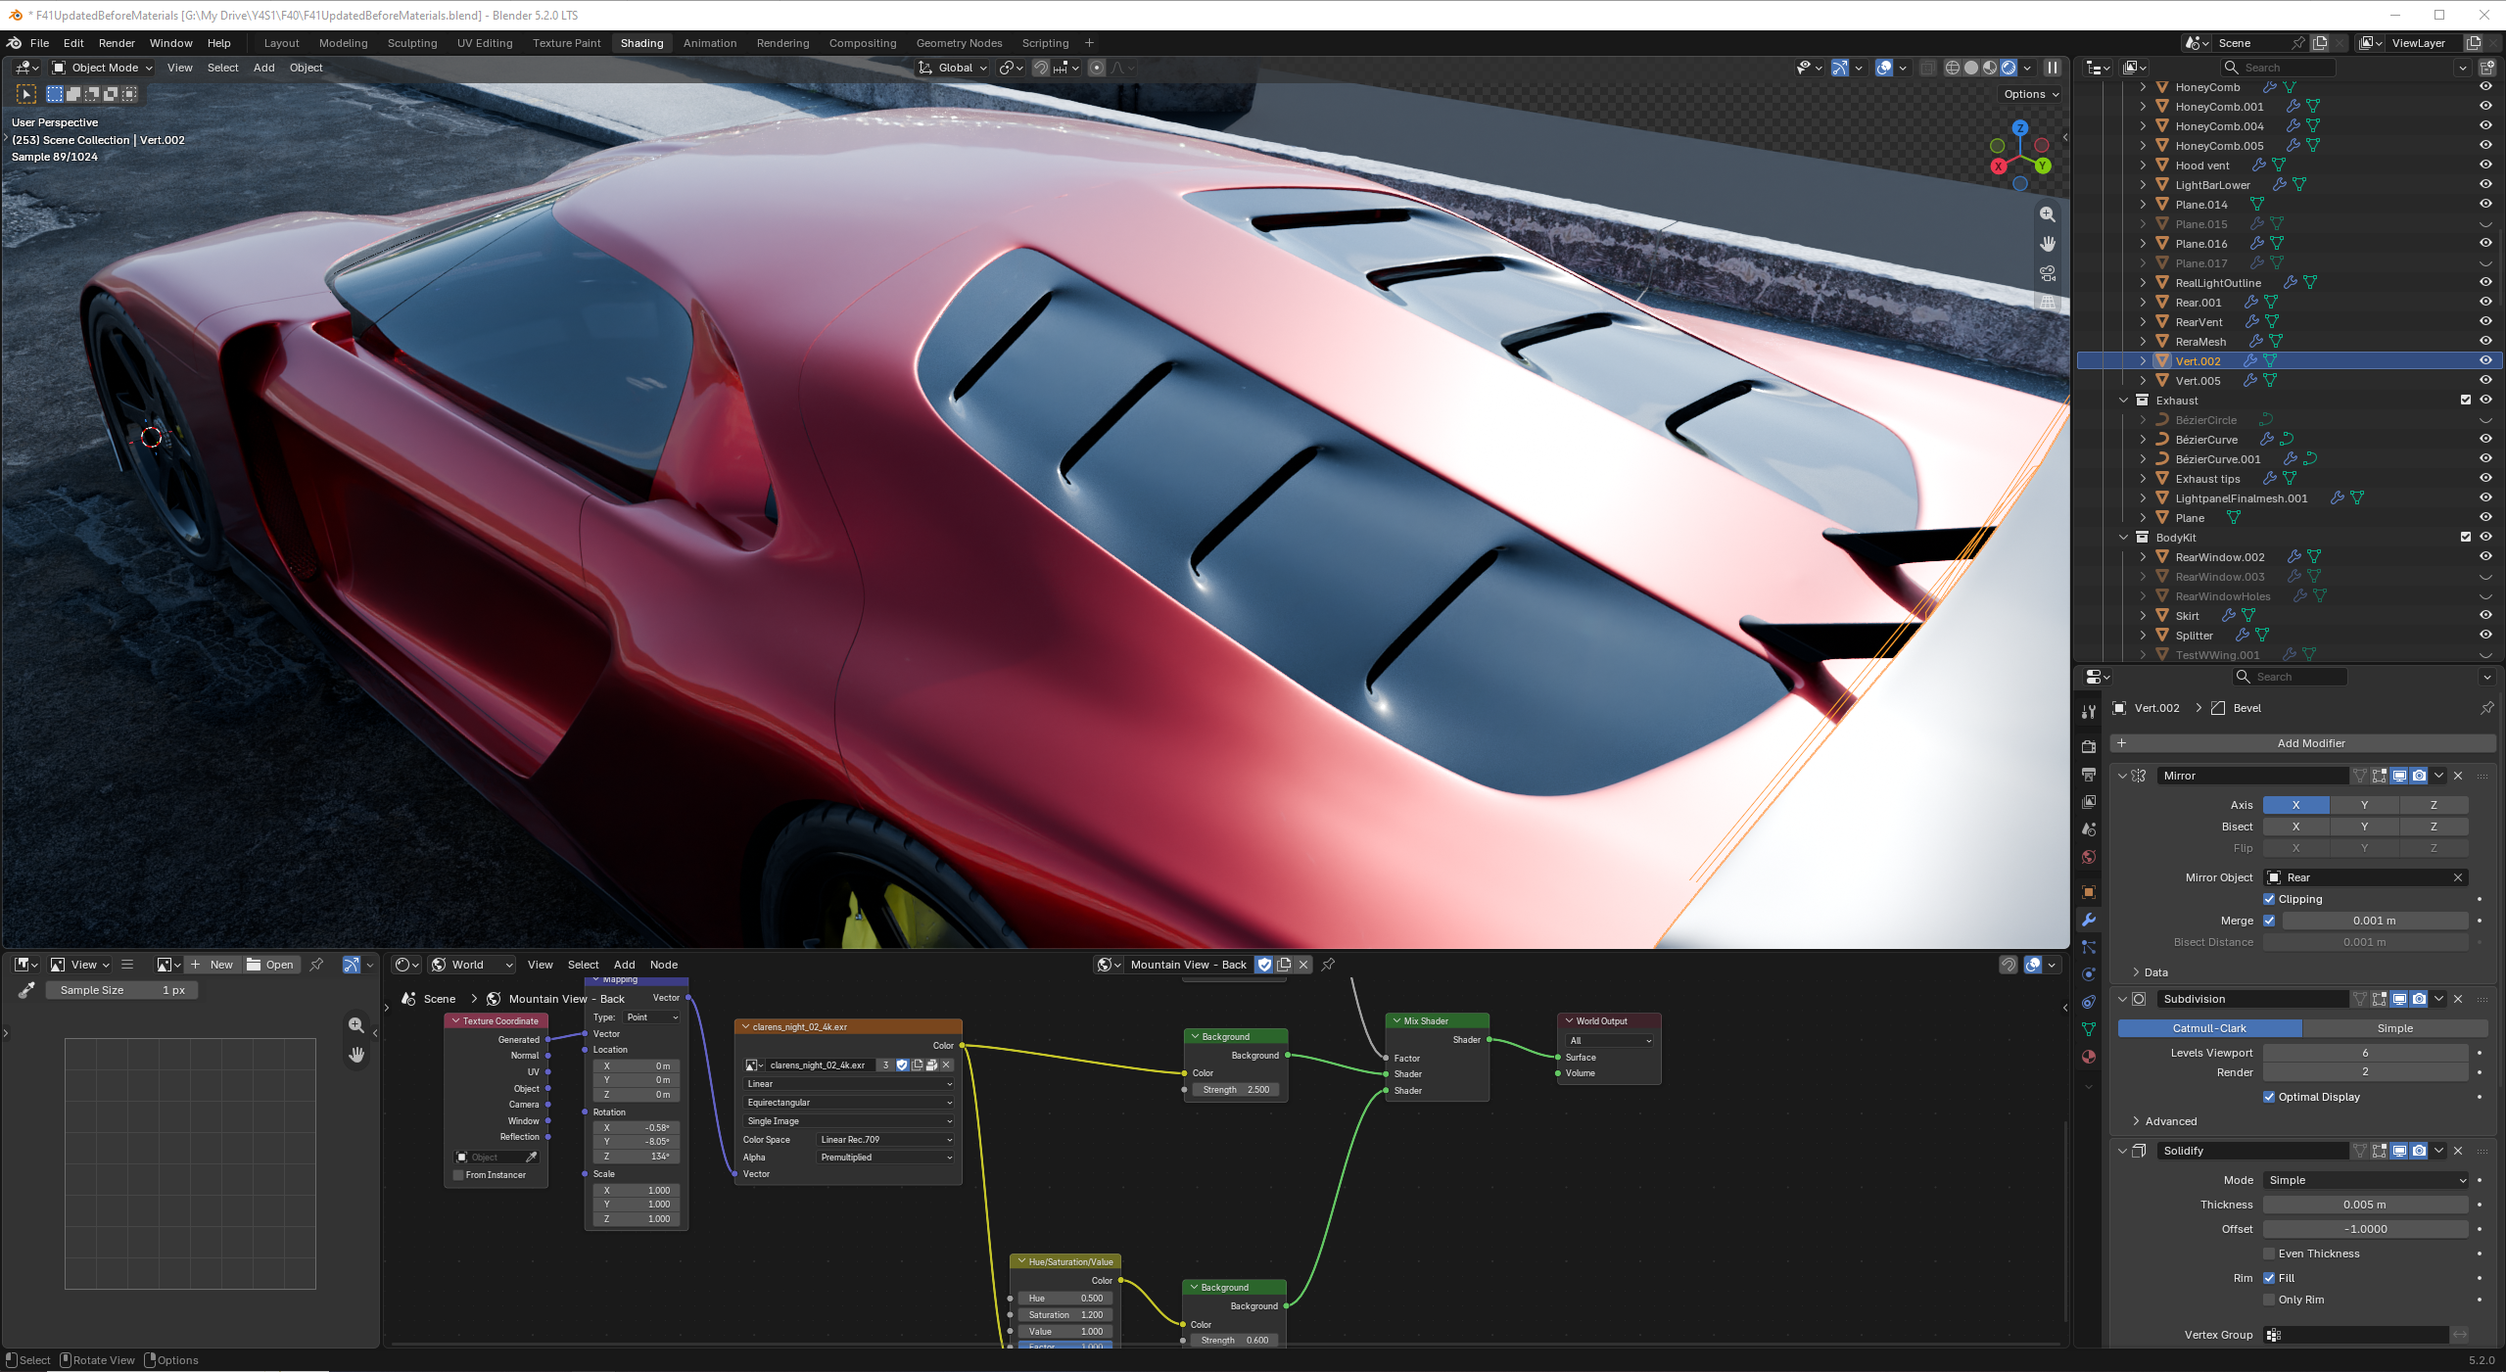Toggle the Merge checkbox
Viewport: 2506px width, 1372px height.
(x=2269, y=921)
